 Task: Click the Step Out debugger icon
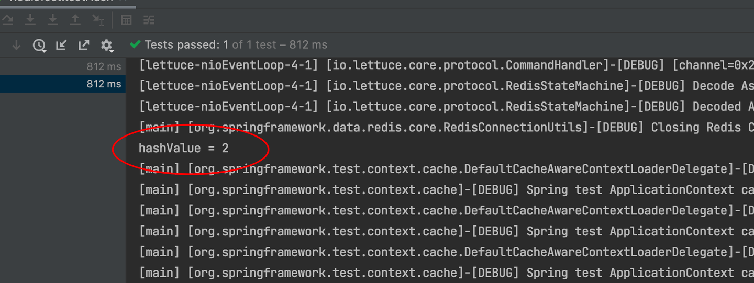(x=75, y=20)
